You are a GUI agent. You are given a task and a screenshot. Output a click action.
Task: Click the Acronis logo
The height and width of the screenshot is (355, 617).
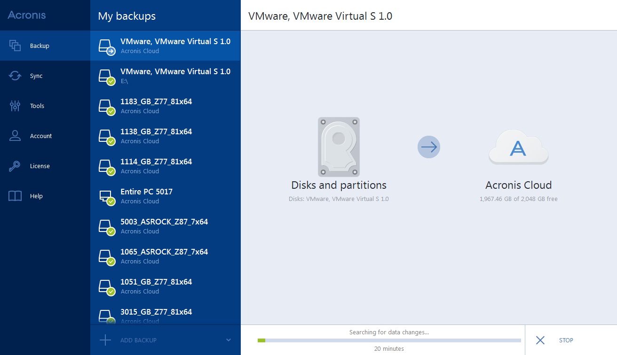(x=27, y=15)
